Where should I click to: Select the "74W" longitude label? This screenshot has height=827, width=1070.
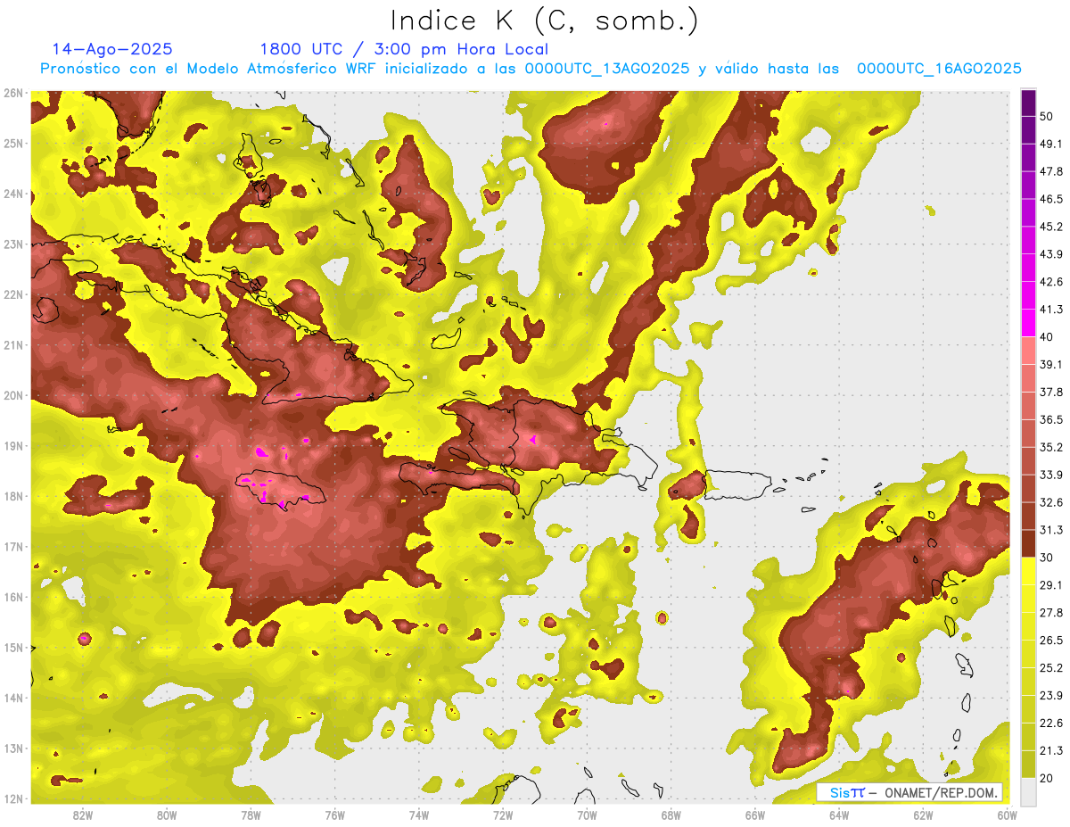(x=419, y=815)
